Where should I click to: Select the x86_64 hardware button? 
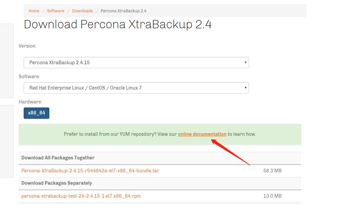[36, 113]
